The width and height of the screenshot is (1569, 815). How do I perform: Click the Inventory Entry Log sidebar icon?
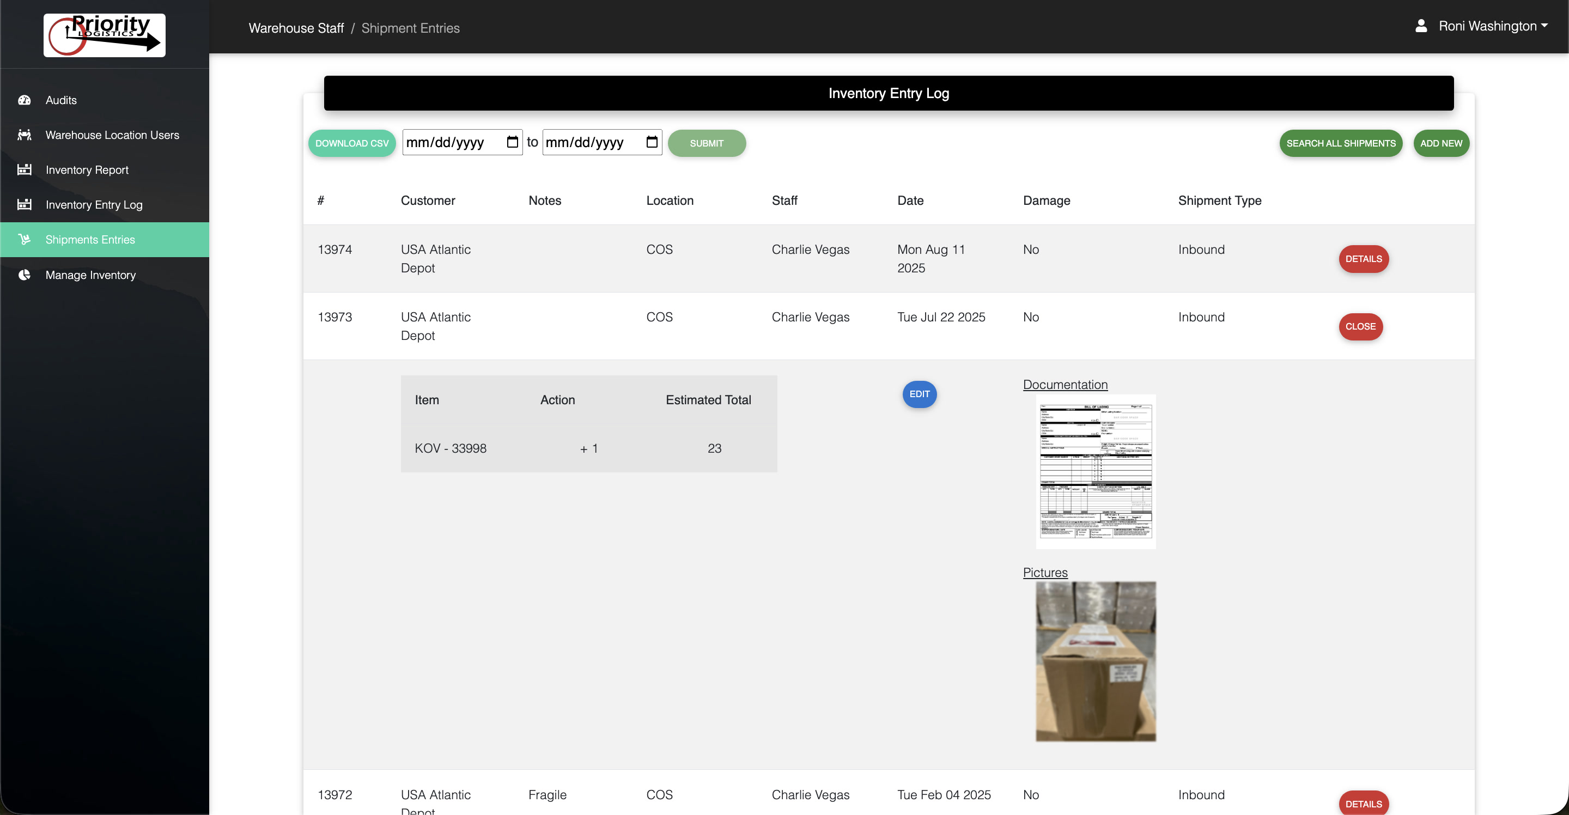25,205
